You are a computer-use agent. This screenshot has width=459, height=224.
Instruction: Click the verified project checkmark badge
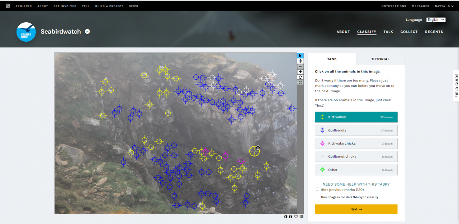tap(87, 32)
